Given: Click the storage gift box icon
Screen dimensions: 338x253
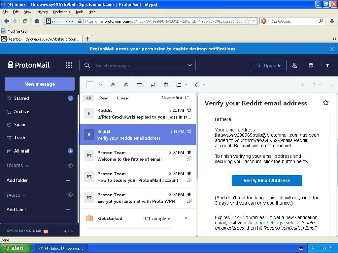Looking at the screenshot, I should pyautogui.click(x=46, y=231).
